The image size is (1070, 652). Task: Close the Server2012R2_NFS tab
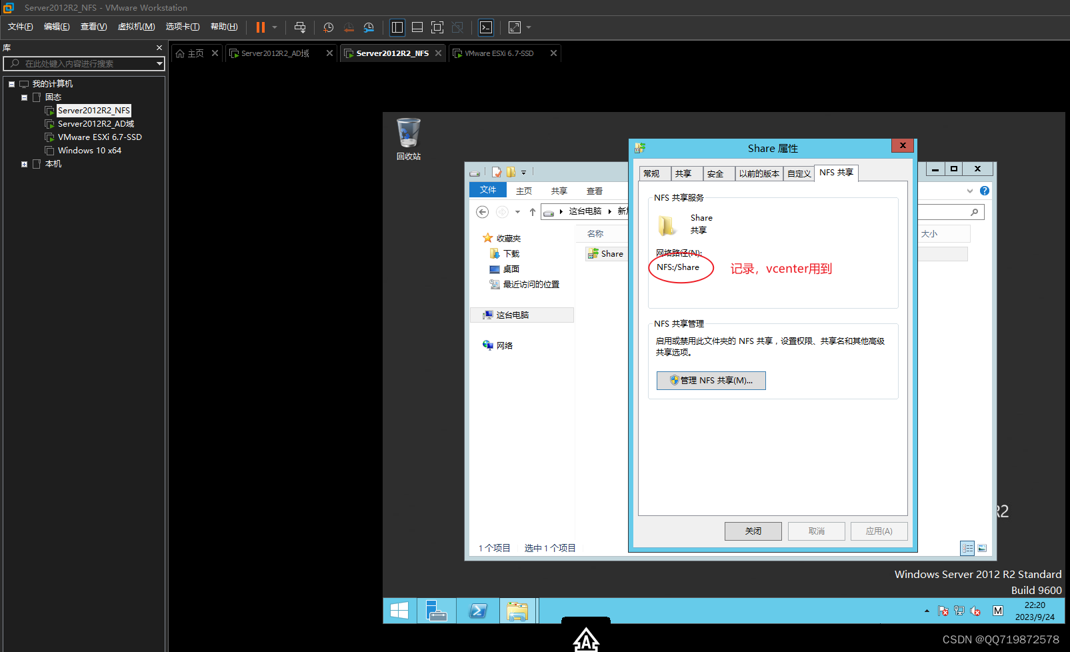coord(438,53)
